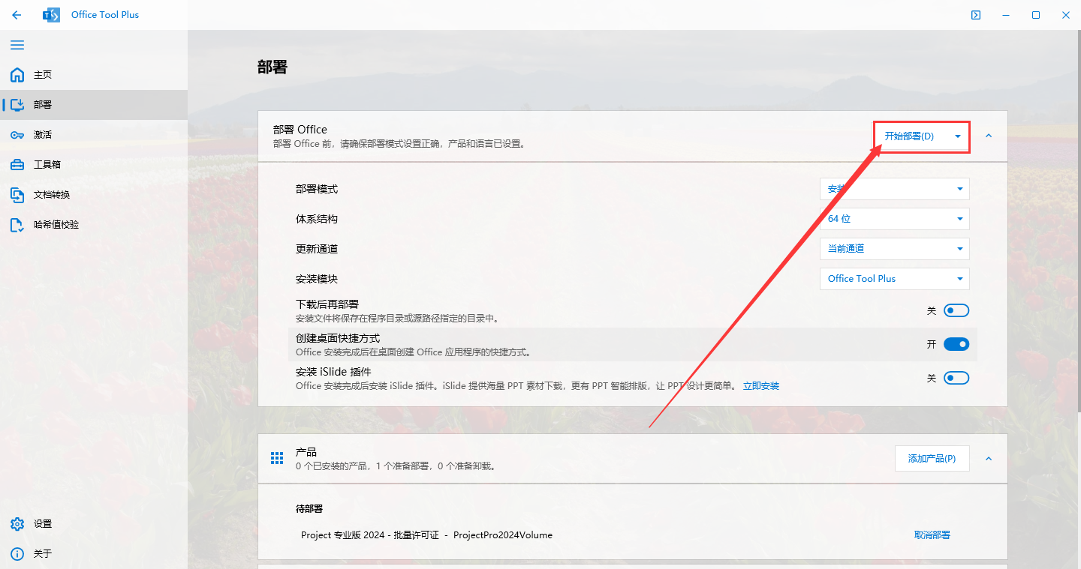This screenshot has width=1081, height=569.
Task: Click the hamburger menu to collapse sidebar
Action: [17, 45]
